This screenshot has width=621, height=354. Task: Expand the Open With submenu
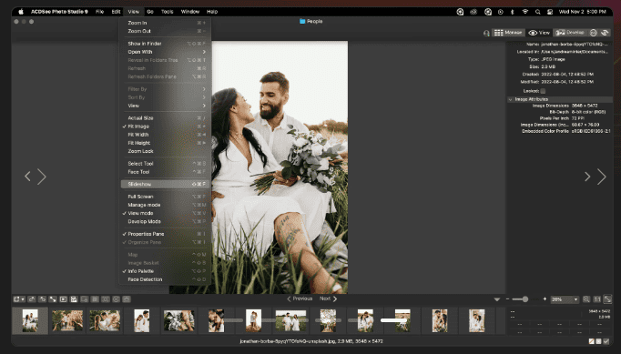tap(165, 52)
